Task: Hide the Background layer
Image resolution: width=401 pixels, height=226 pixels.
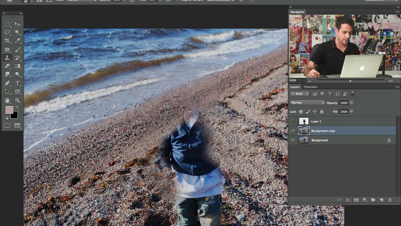Action: pyautogui.click(x=293, y=140)
